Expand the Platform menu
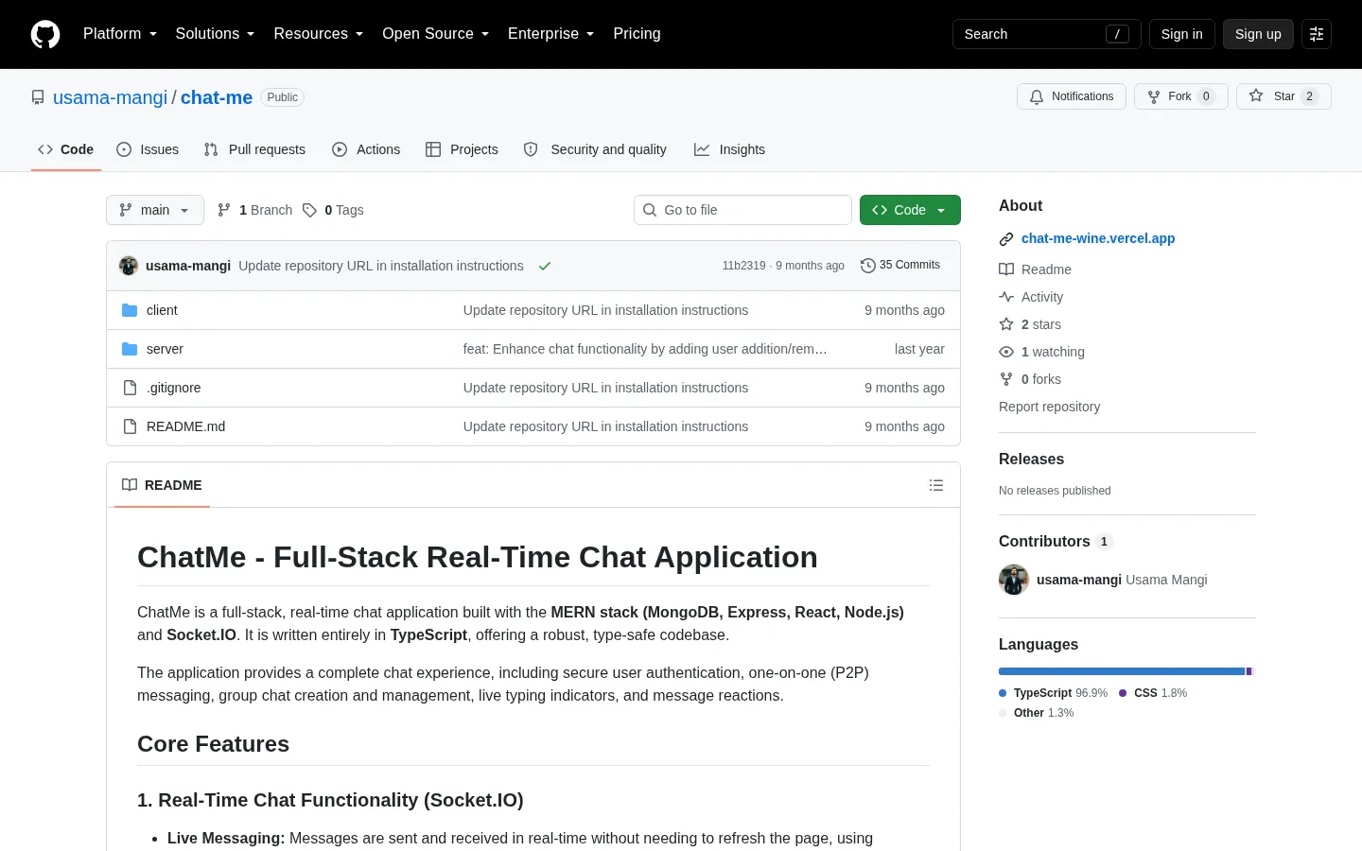This screenshot has width=1362, height=851. (120, 34)
